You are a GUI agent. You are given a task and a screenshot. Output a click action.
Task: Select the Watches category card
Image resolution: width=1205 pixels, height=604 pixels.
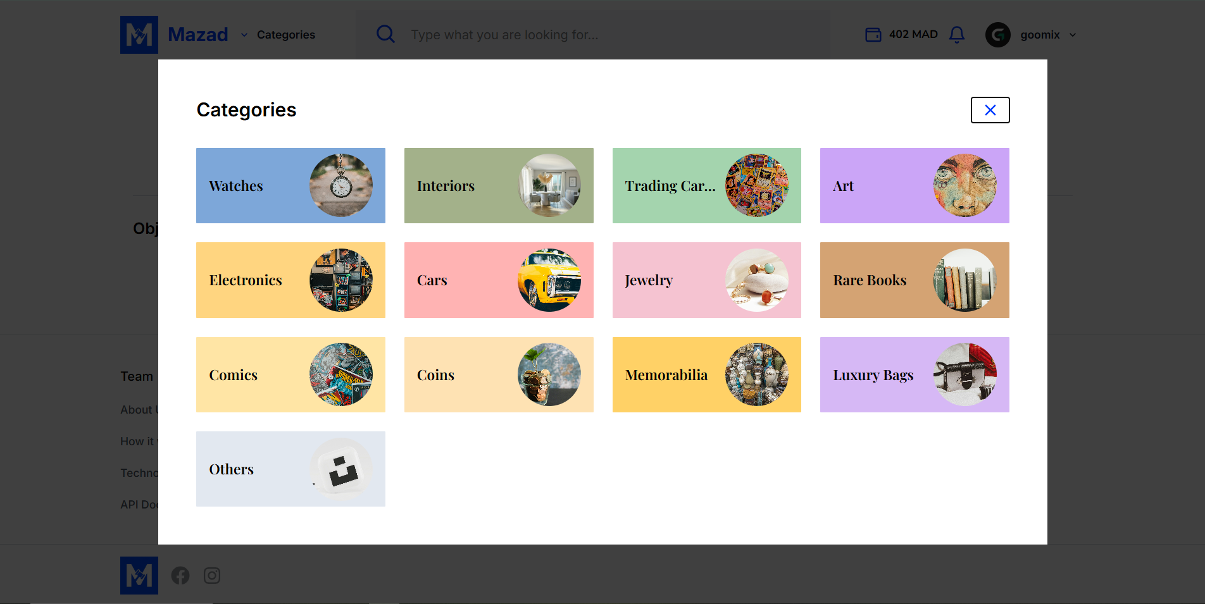290,185
